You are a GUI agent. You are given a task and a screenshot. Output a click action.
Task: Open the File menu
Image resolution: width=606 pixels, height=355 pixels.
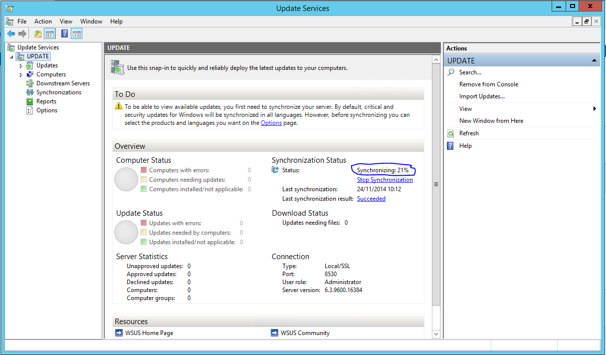22,21
